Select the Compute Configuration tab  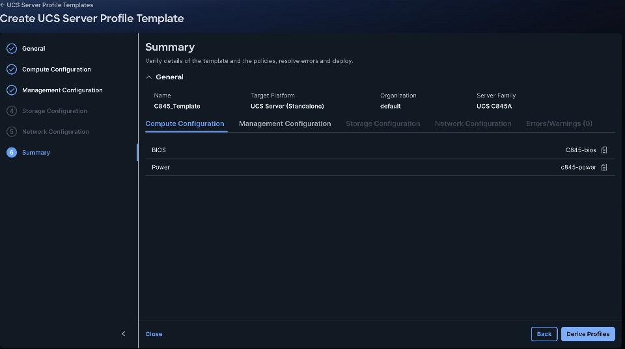184,123
